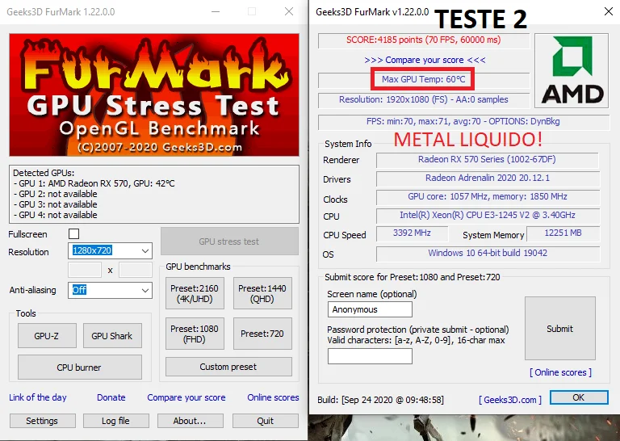This screenshot has height=441, width=620.
Task: Open the Log file button
Action: point(116,421)
